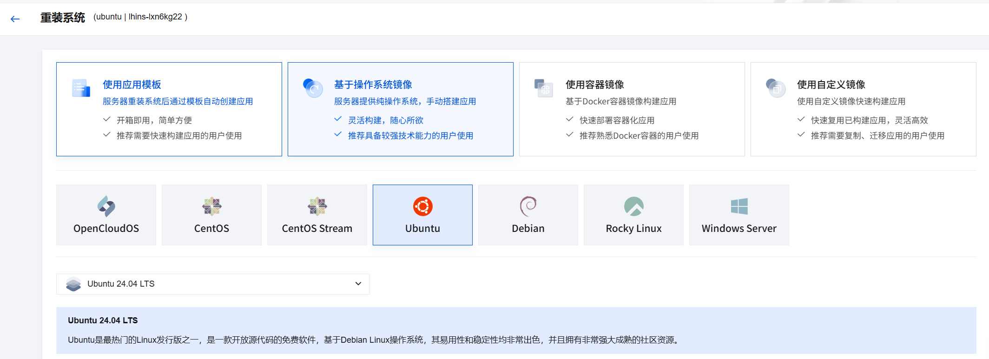Select the 基于操作系统镜像 option title

373,84
